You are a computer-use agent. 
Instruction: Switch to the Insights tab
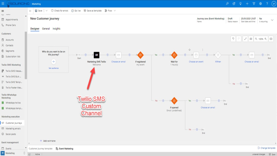click(57, 29)
